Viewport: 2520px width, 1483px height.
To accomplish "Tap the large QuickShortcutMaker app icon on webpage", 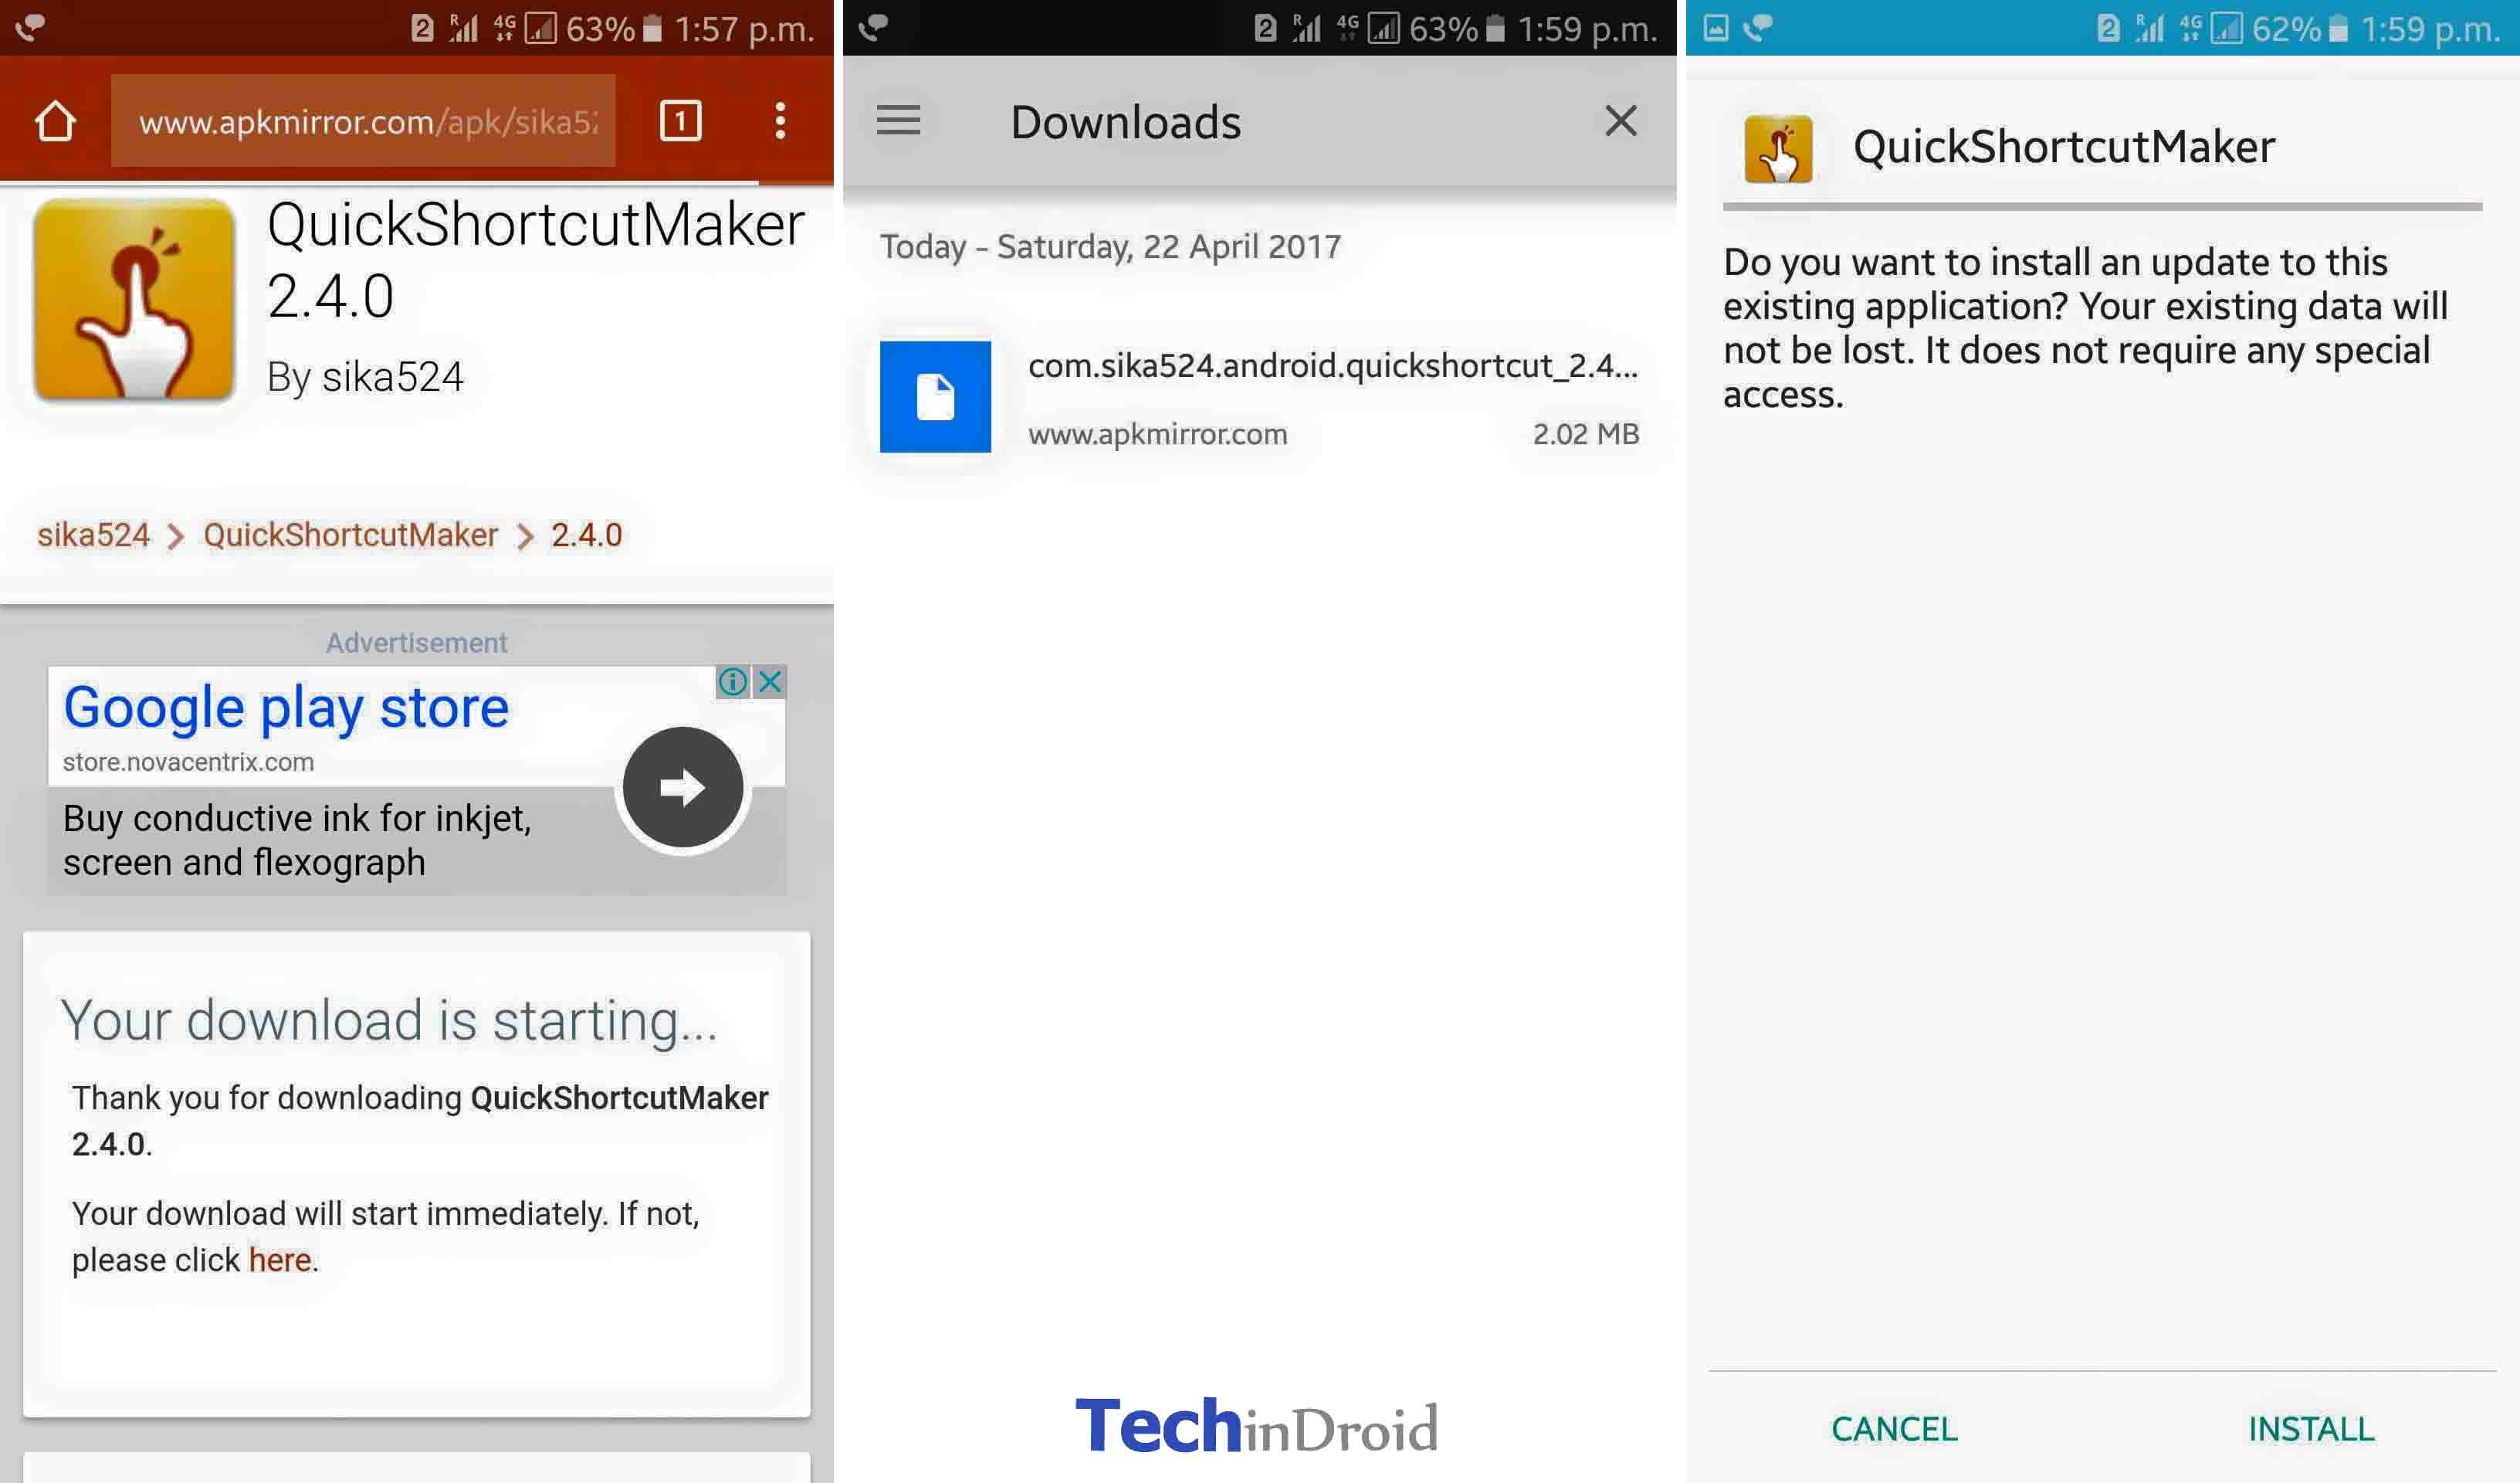I will point(134,300).
